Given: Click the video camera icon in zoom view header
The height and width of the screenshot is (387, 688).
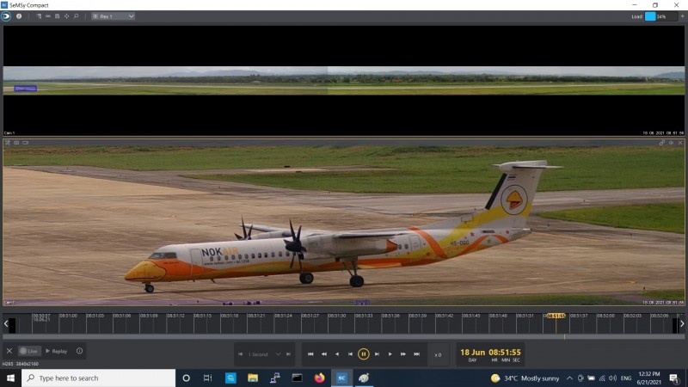Looking at the screenshot, I should [x=26, y=143].
